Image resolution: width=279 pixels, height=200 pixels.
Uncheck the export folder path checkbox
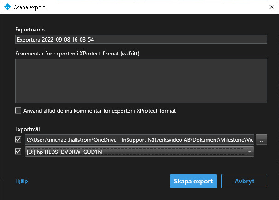[18, 139]
